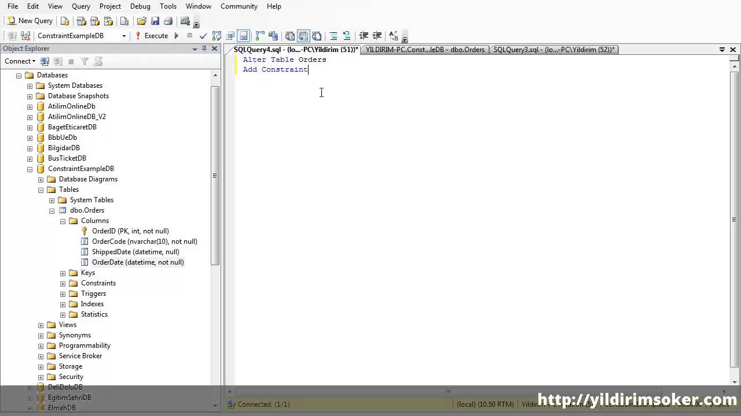The height and width of the screenshot is (416, 741).
Task: Click in the SQL query editor
Action: tap(482, 220)
